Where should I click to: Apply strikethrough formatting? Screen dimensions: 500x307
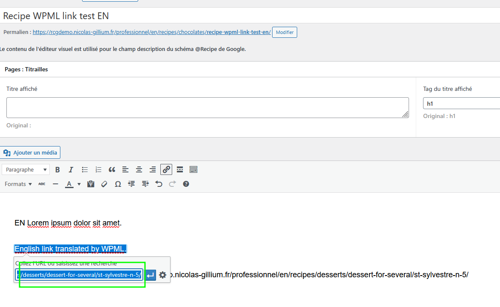pos(42,184)
